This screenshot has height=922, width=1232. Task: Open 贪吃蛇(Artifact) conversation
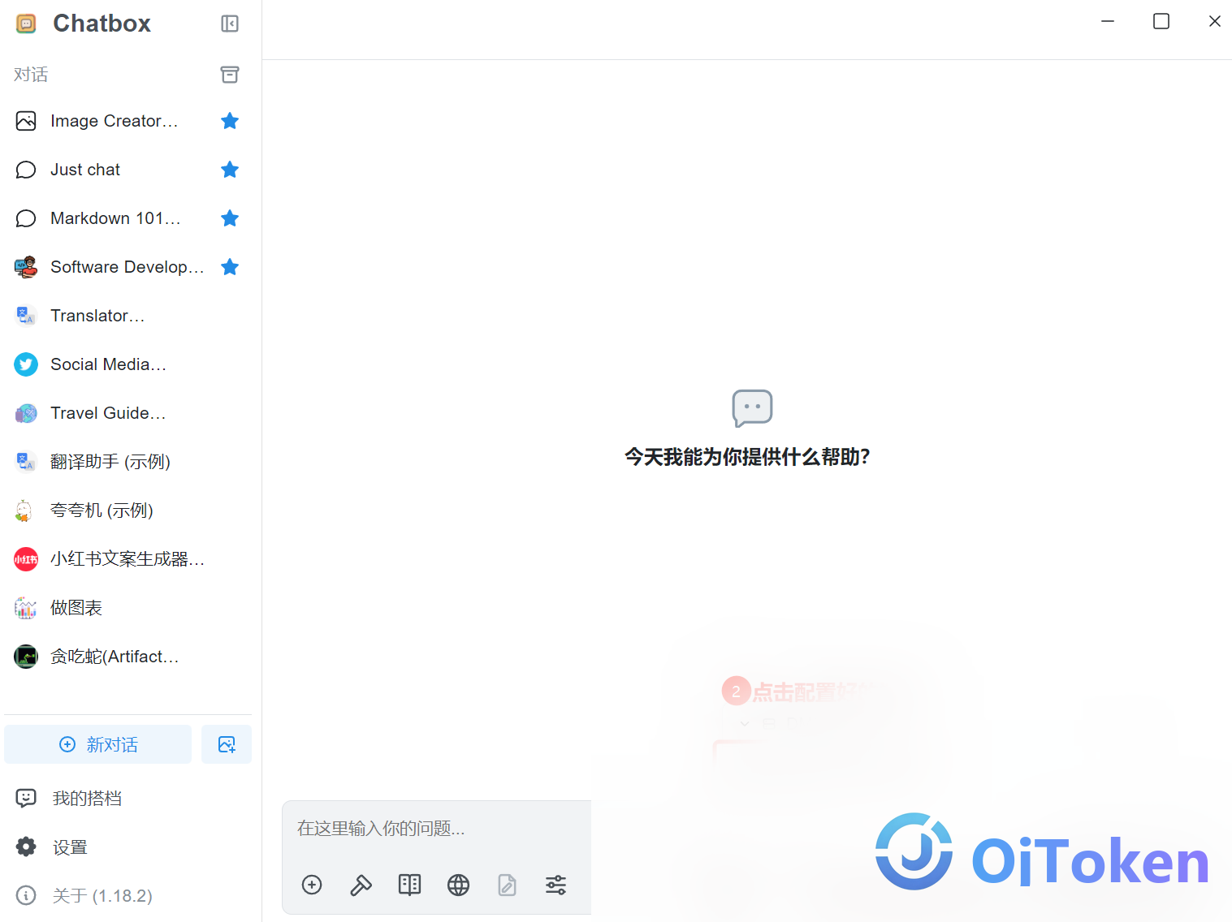pyautogui.click(x=128, y=657)
